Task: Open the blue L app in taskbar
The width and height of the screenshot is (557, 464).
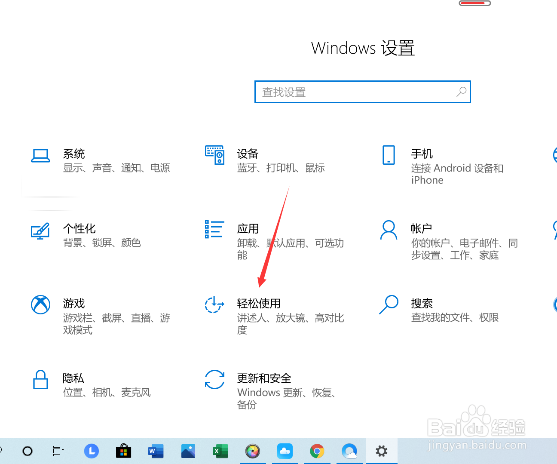Action: (x=91, y=451)
